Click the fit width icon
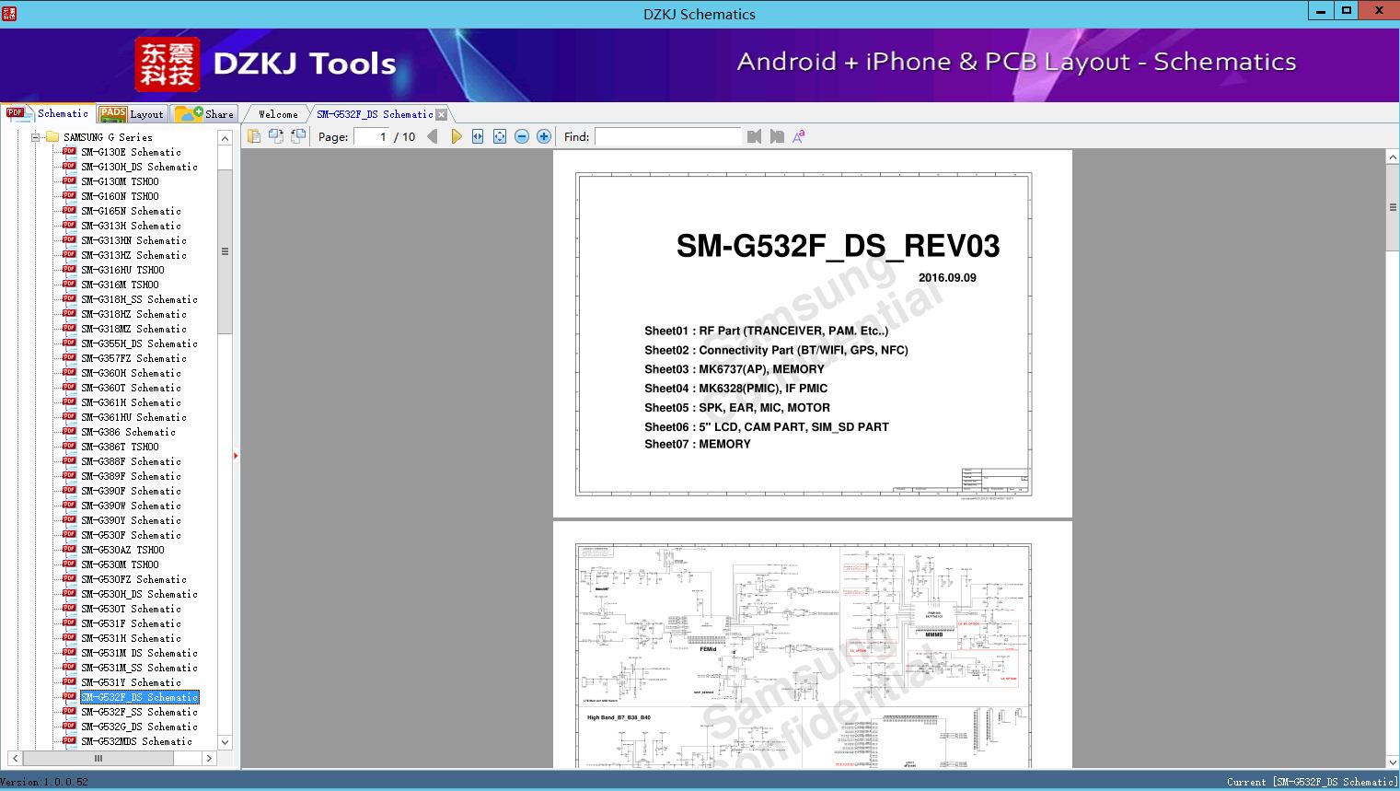Image resolution: width=1400 pixels, height=791 pixels. tap(478, 136)
